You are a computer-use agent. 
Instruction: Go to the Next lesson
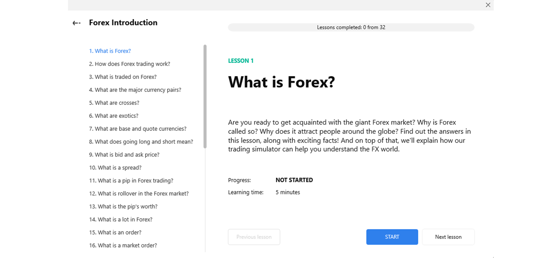pyautogui.click(x=448, y=237)
